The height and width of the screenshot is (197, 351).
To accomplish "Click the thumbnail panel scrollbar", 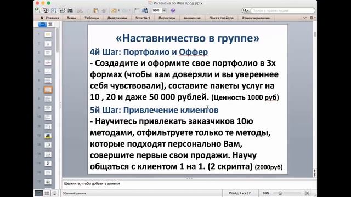I will coord(58,40).
